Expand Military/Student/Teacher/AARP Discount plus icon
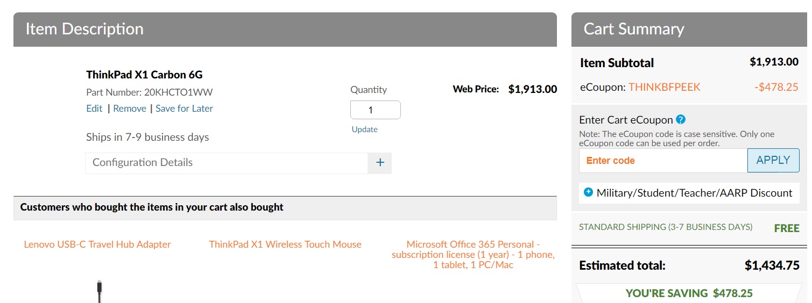The width and height of the screenshot is (812, 303). pyautogui.click(x=588, y=192)
